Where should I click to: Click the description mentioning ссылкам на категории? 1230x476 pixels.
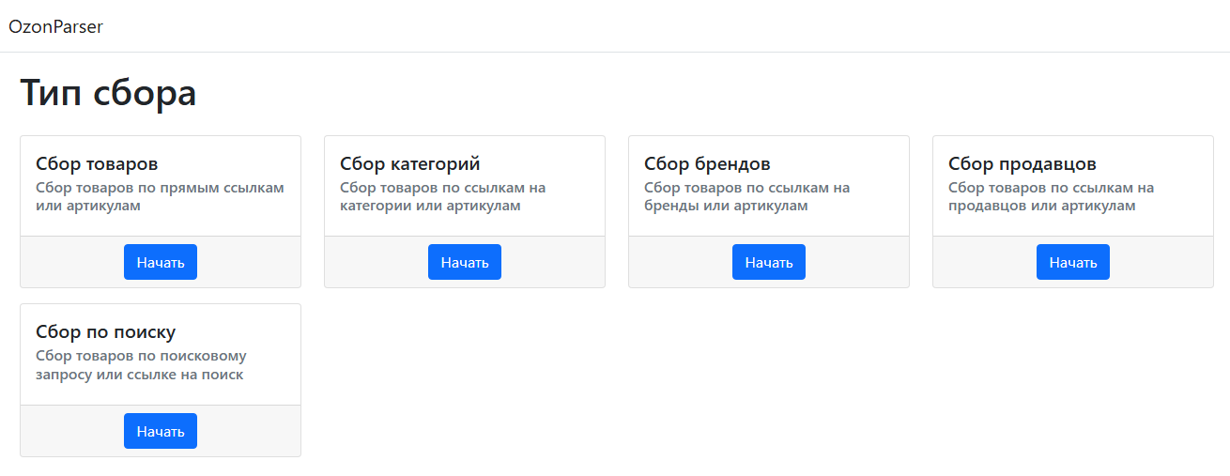443,197
